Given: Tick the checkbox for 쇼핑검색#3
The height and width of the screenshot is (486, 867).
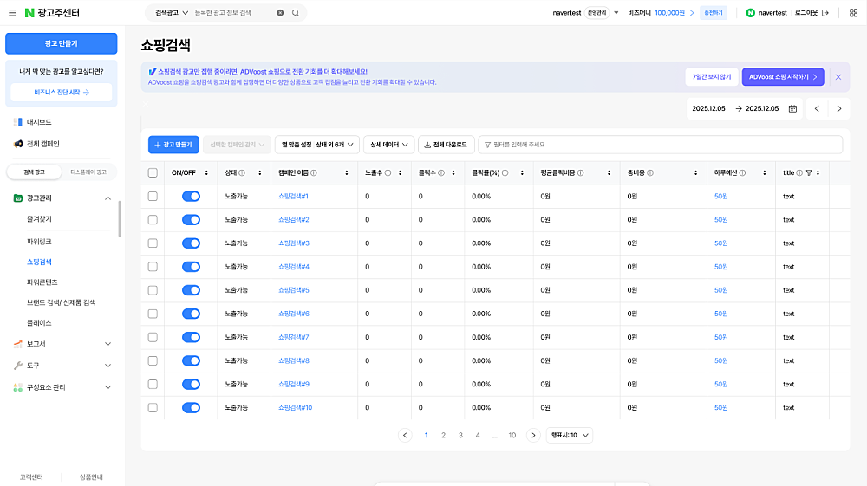Looking at the screenshot, I should (x=153, y=243).
